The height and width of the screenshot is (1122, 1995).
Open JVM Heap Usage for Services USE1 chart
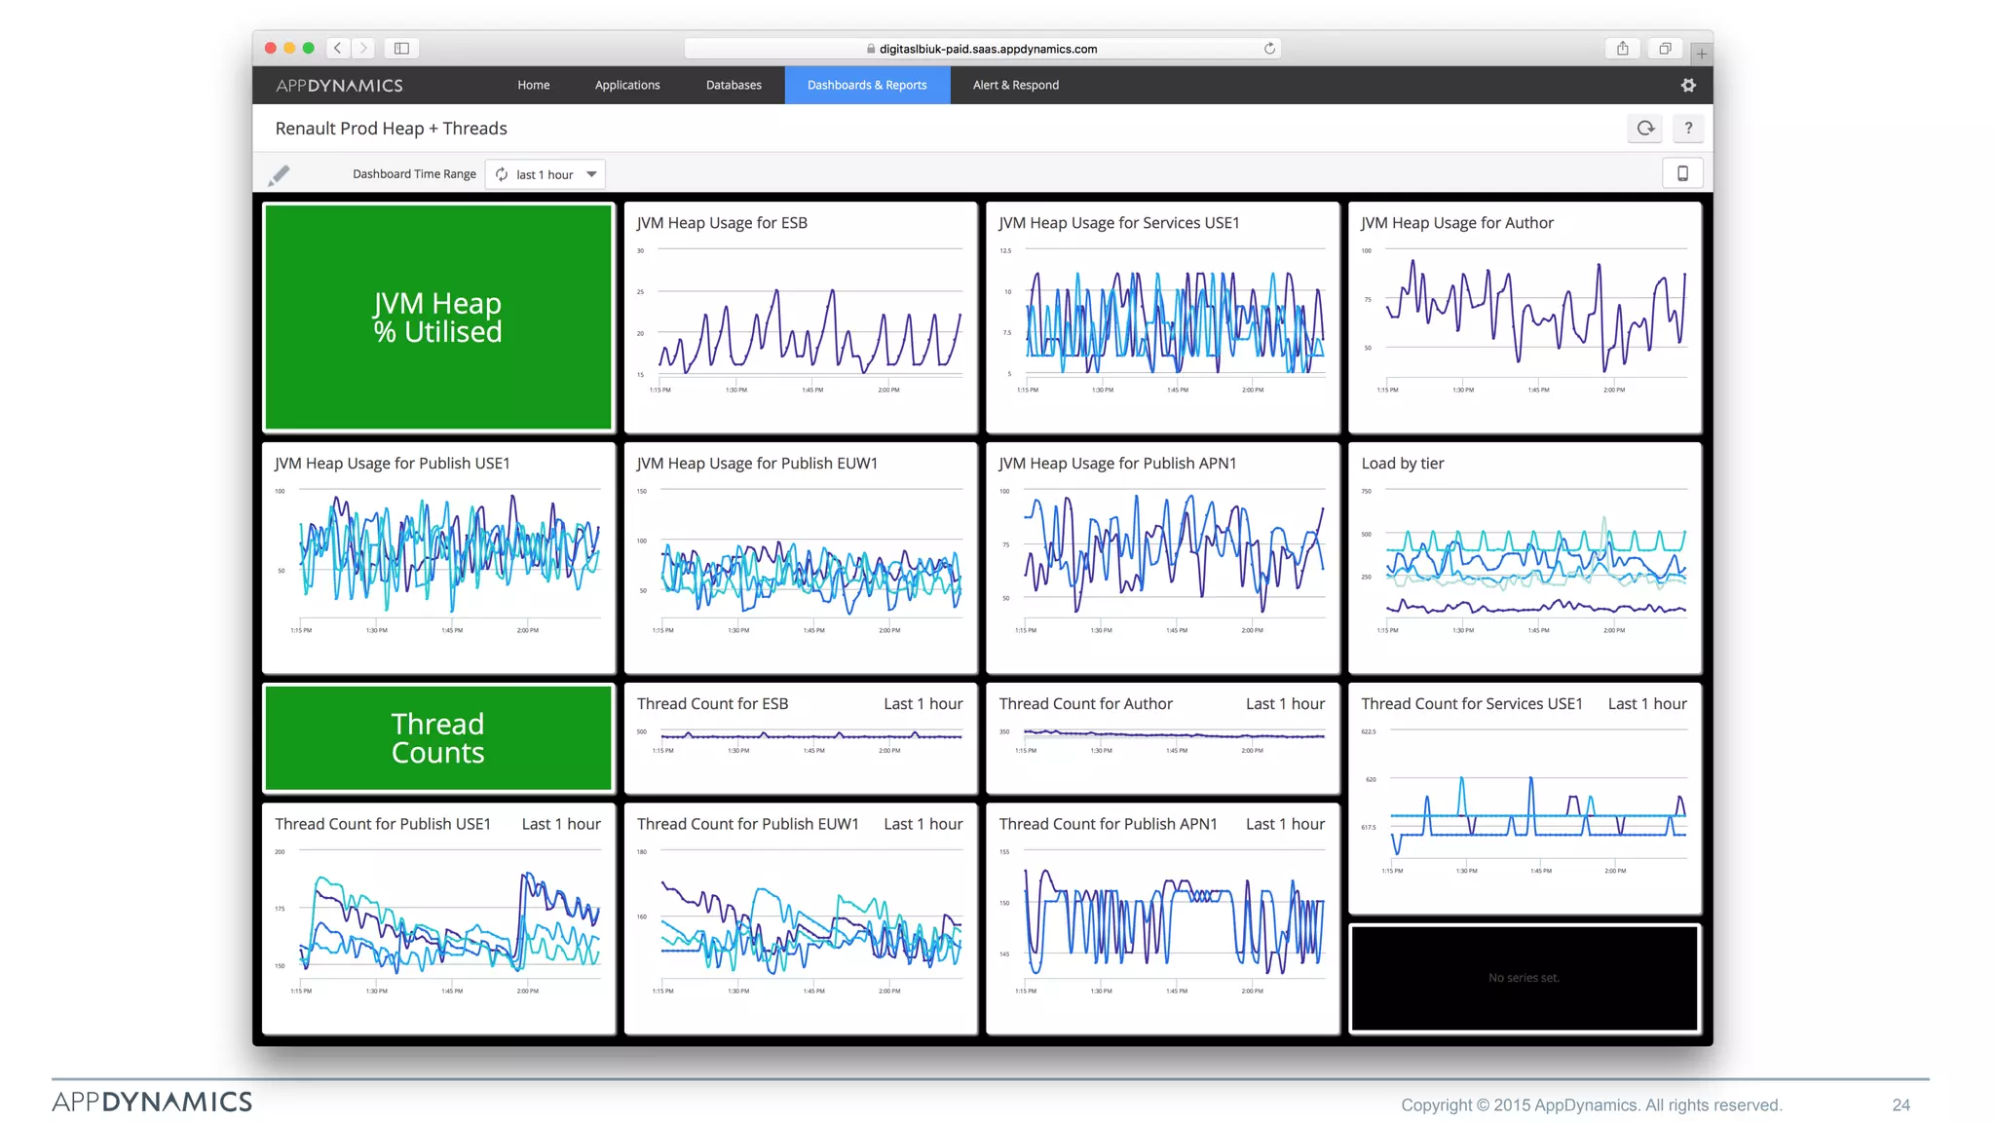click(x=1163, y=318)
